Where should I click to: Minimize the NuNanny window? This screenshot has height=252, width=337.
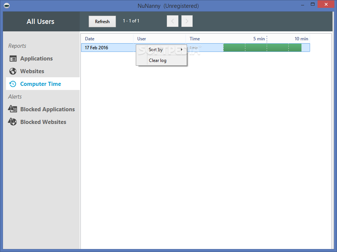[303, 5]
